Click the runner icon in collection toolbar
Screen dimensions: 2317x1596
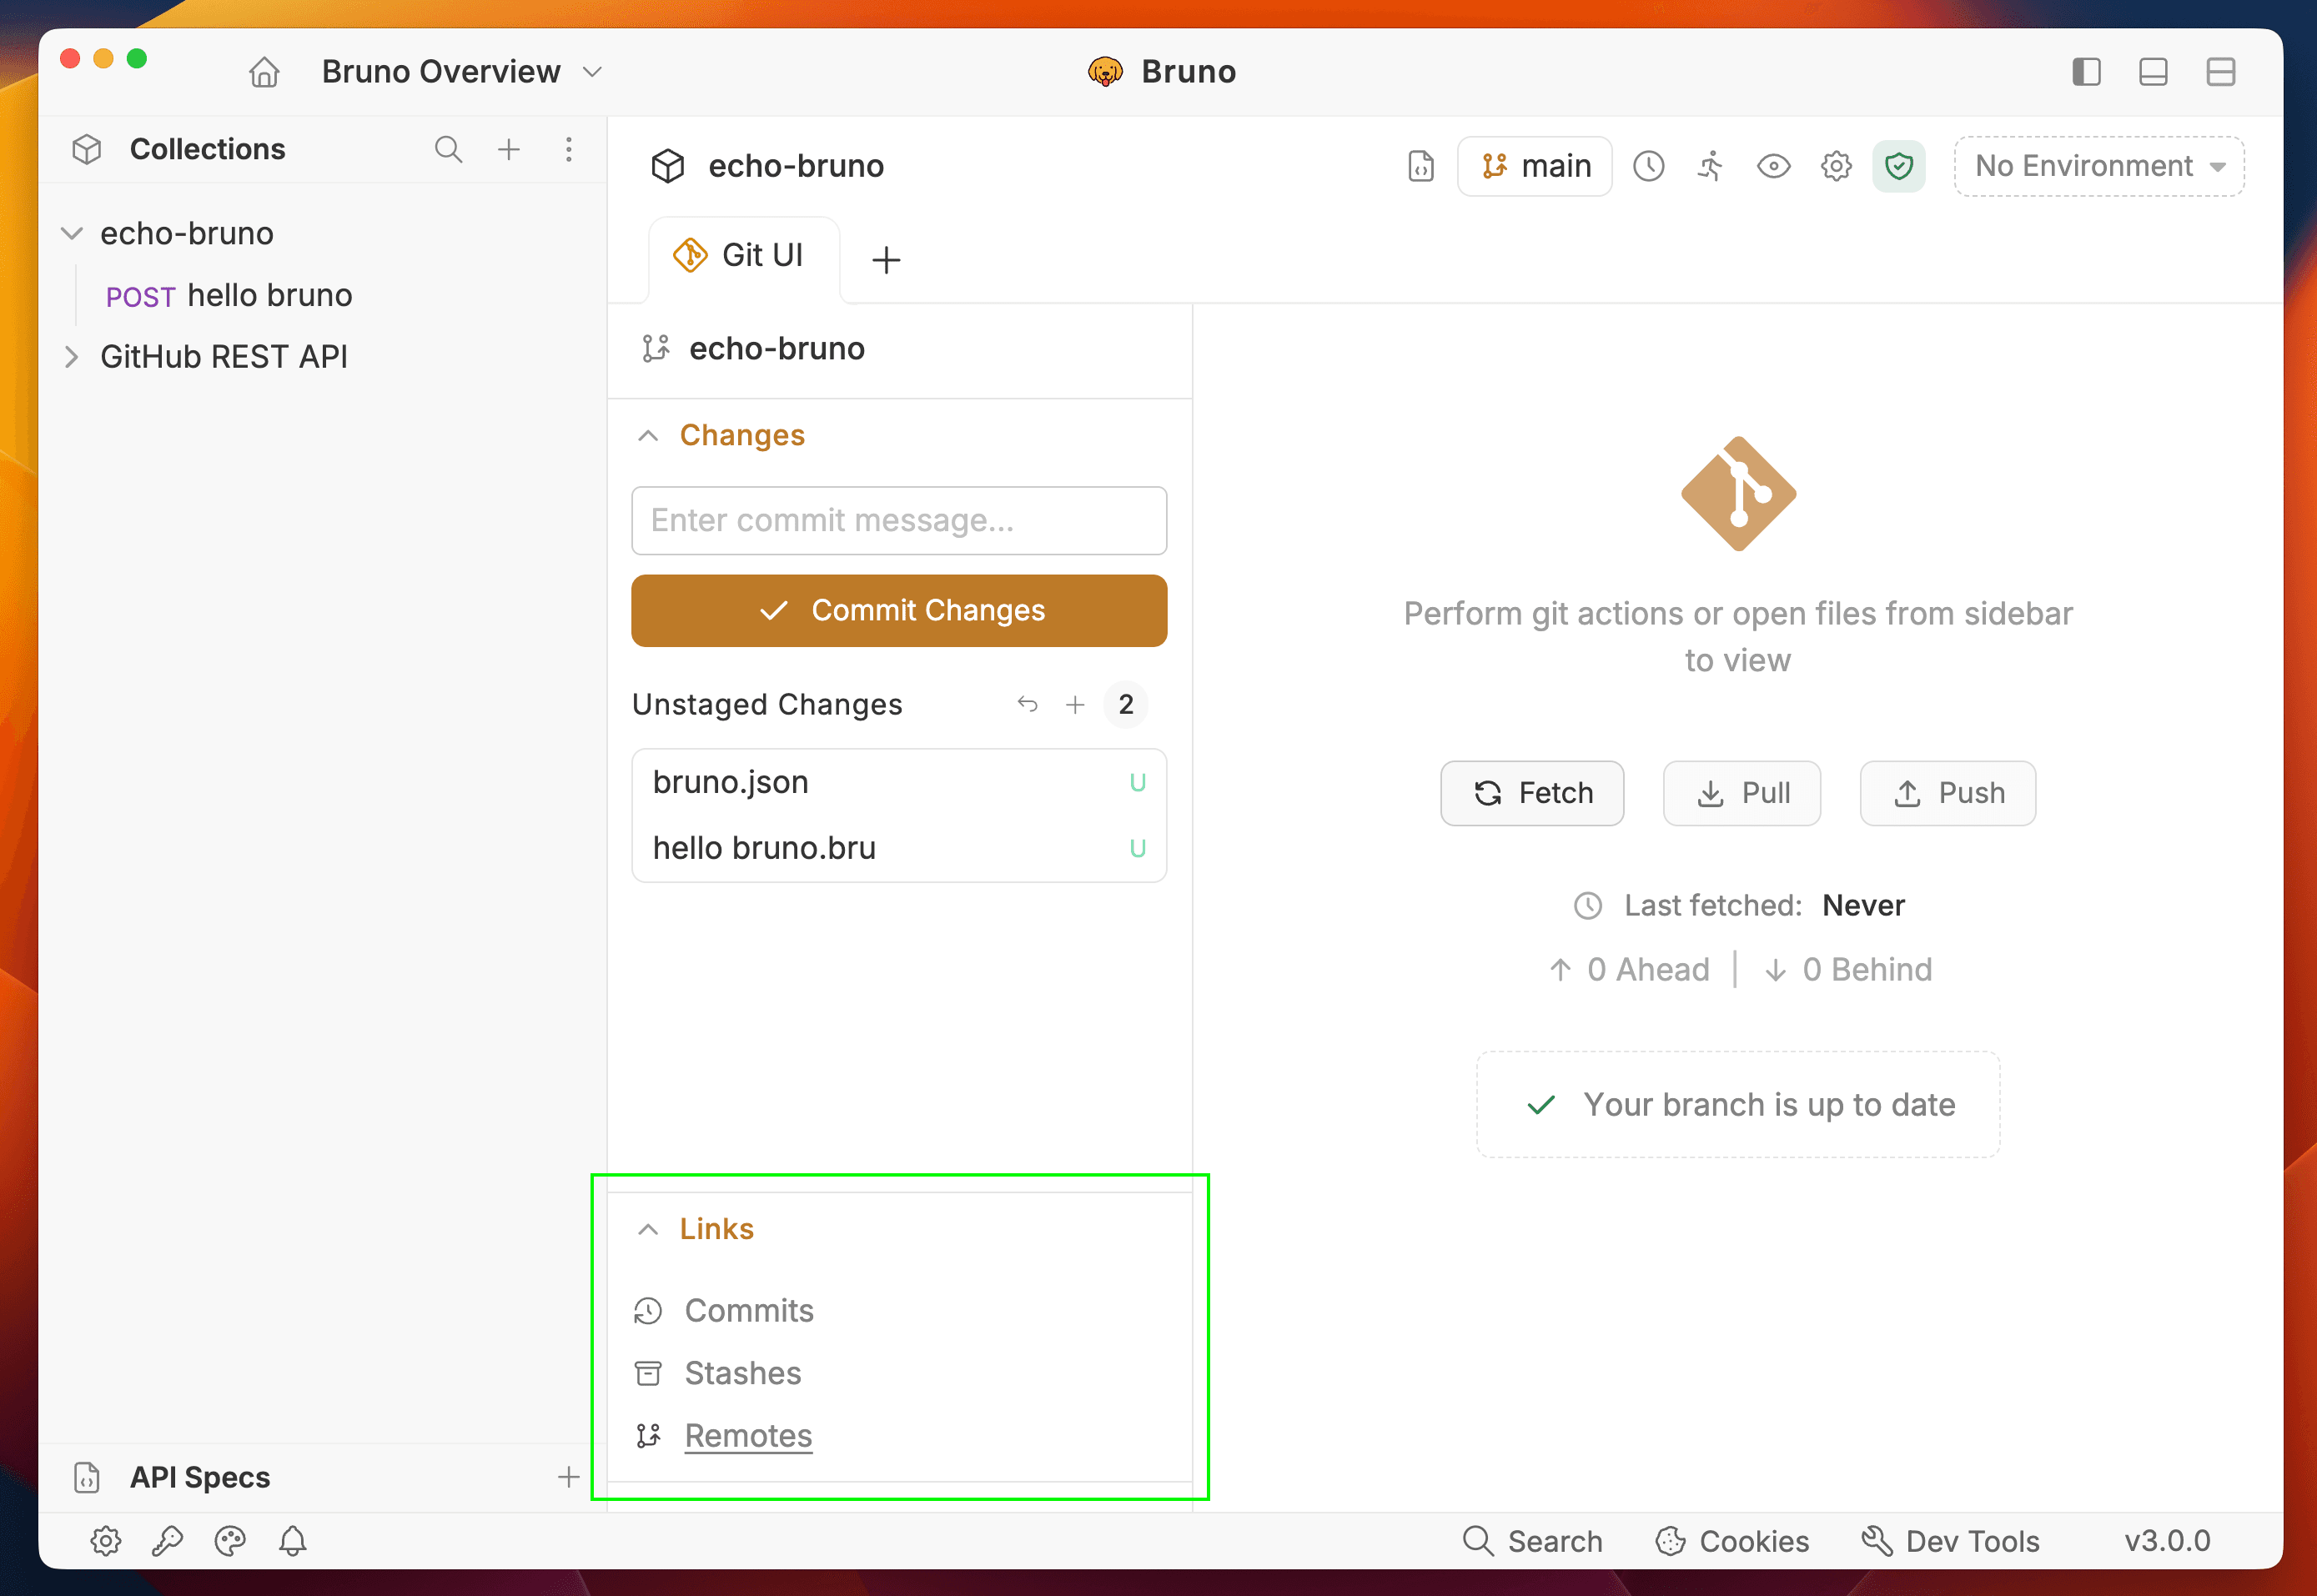1710,166
